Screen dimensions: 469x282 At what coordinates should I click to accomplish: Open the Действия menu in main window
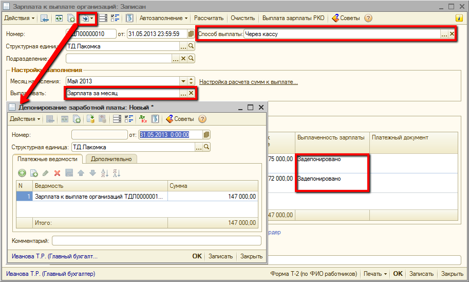point(20,18)
